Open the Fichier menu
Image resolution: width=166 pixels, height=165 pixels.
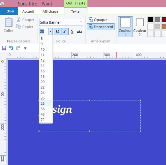click(9, 11)
